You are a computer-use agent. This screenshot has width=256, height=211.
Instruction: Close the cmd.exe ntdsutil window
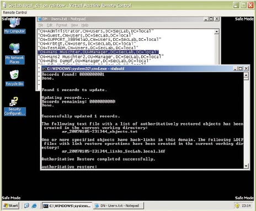pyautogui.click(x=246, y=68)
